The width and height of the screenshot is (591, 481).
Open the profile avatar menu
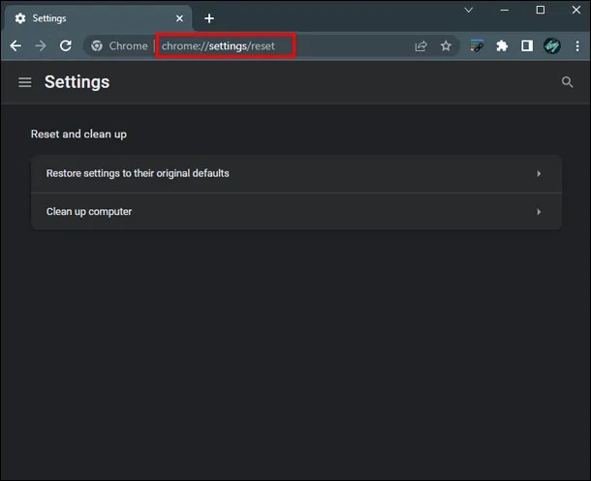pyautogui.click(x=552, y=45)
